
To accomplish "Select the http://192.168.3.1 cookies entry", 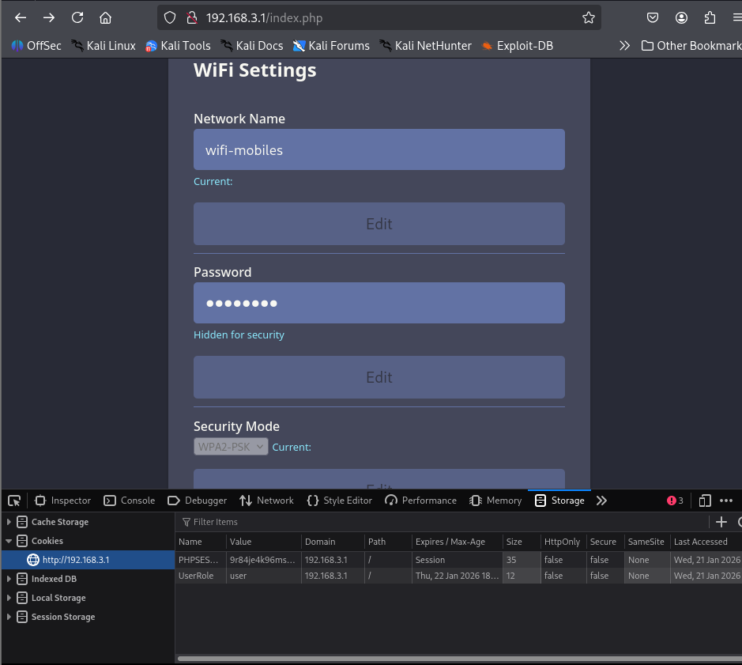I will 75,560.
